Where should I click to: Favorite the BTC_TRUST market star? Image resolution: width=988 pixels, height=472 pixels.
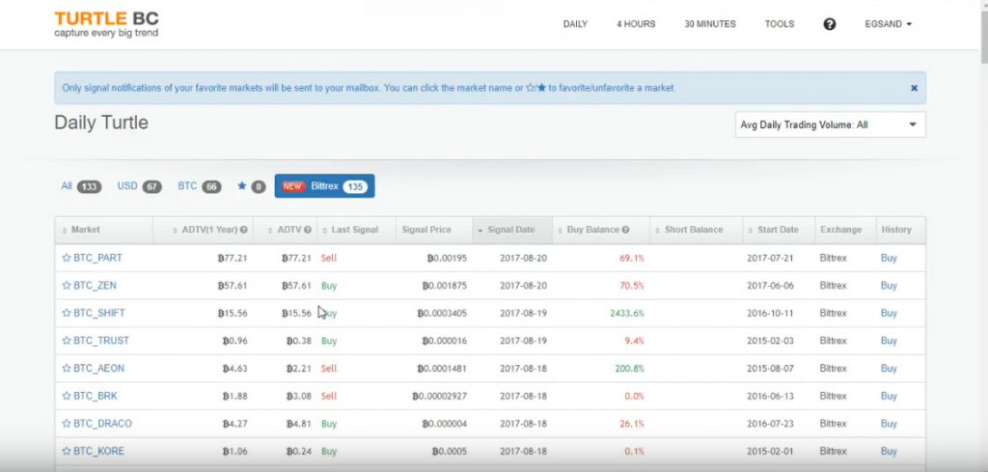click(67, 341)
